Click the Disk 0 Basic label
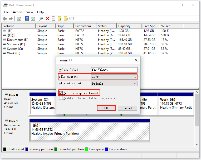201x160 pixels. 8,99
